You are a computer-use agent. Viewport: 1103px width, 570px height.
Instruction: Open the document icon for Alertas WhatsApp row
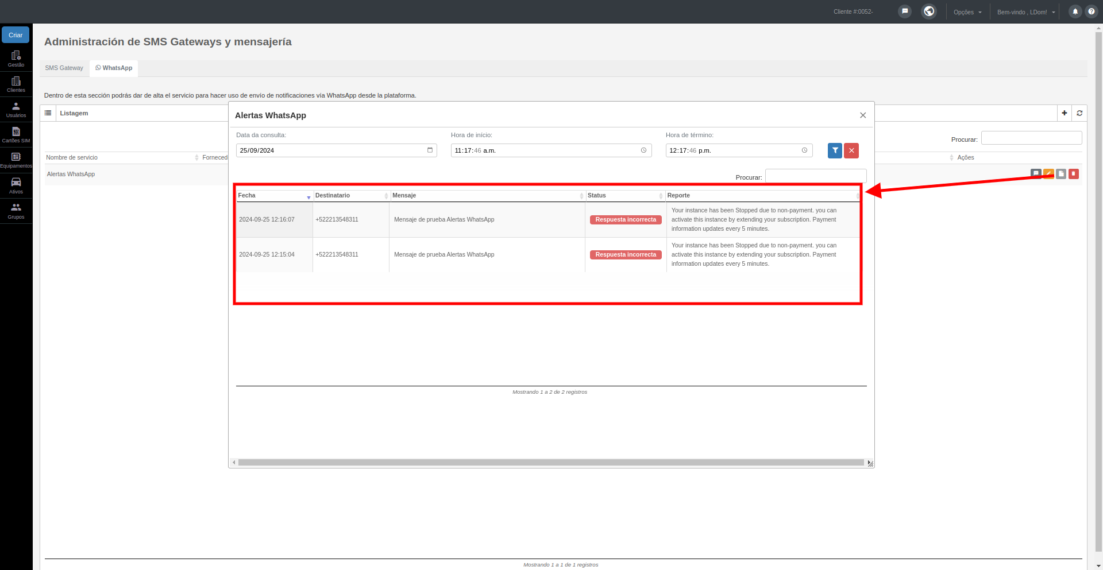1061,174
